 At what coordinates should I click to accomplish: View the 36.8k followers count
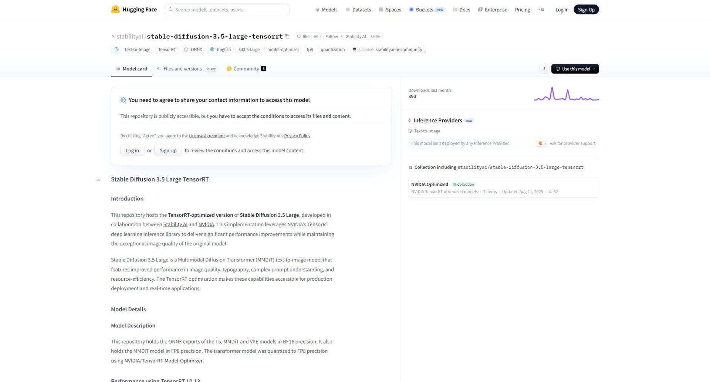pos(375,36)
